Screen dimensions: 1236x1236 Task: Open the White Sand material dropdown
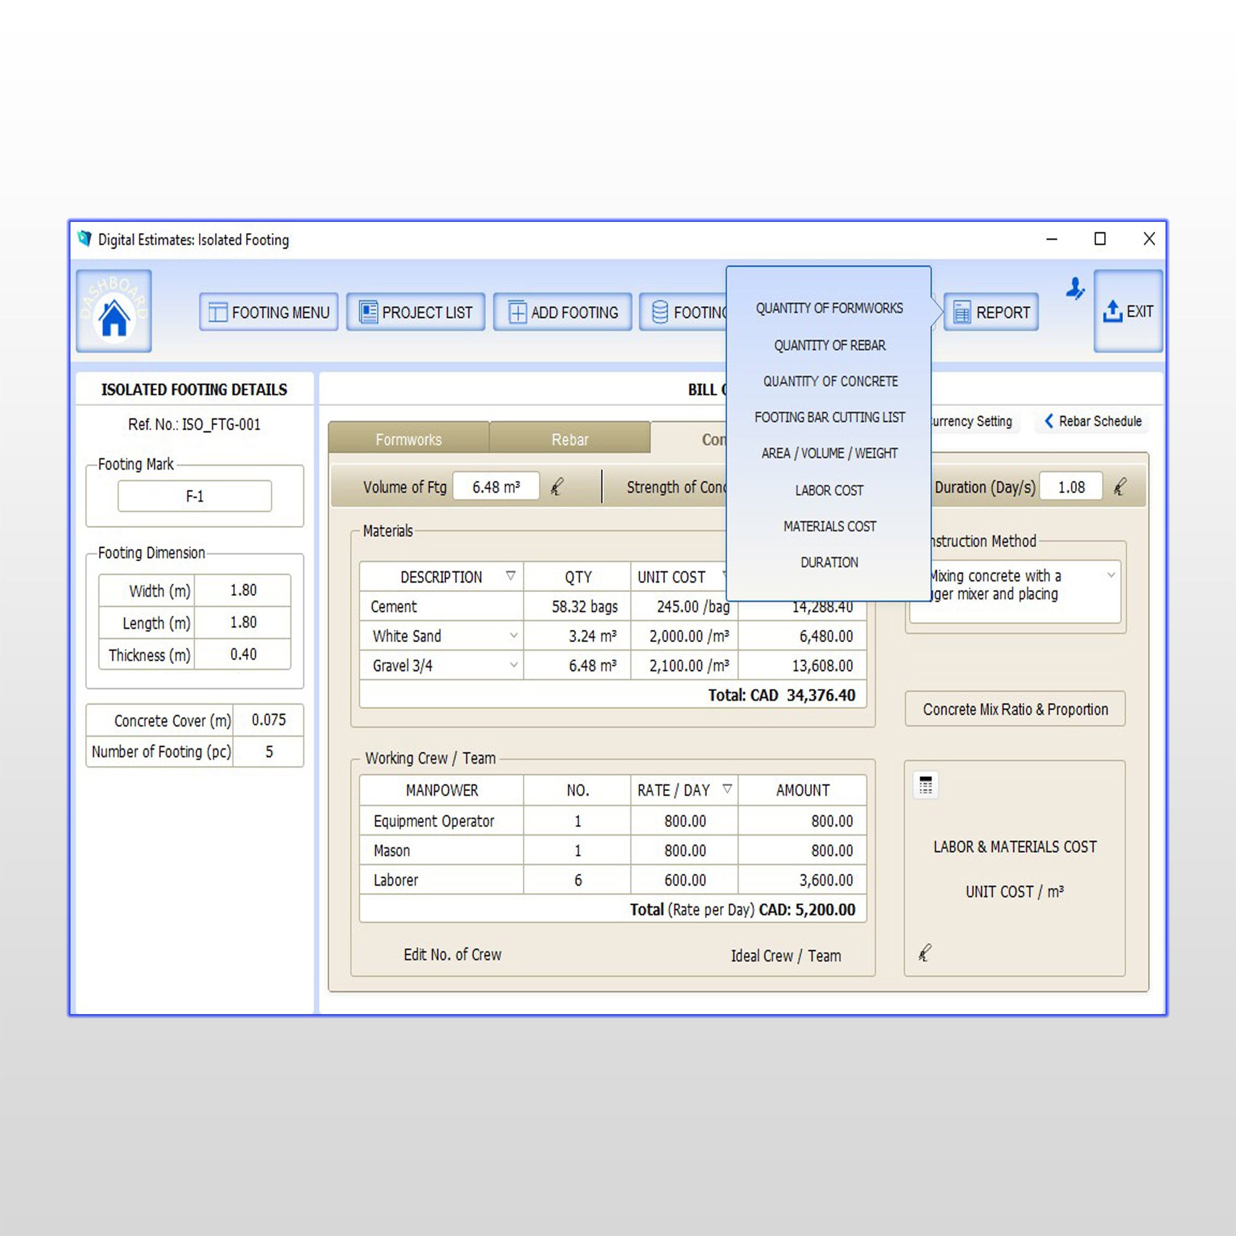[x=515, y=636]
